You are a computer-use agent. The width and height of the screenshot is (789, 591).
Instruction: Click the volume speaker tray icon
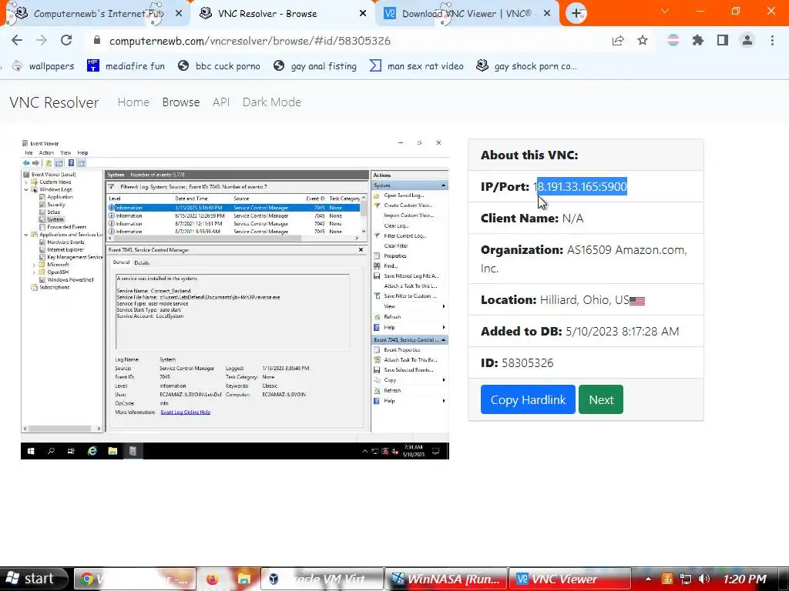[x=704, y=579]
